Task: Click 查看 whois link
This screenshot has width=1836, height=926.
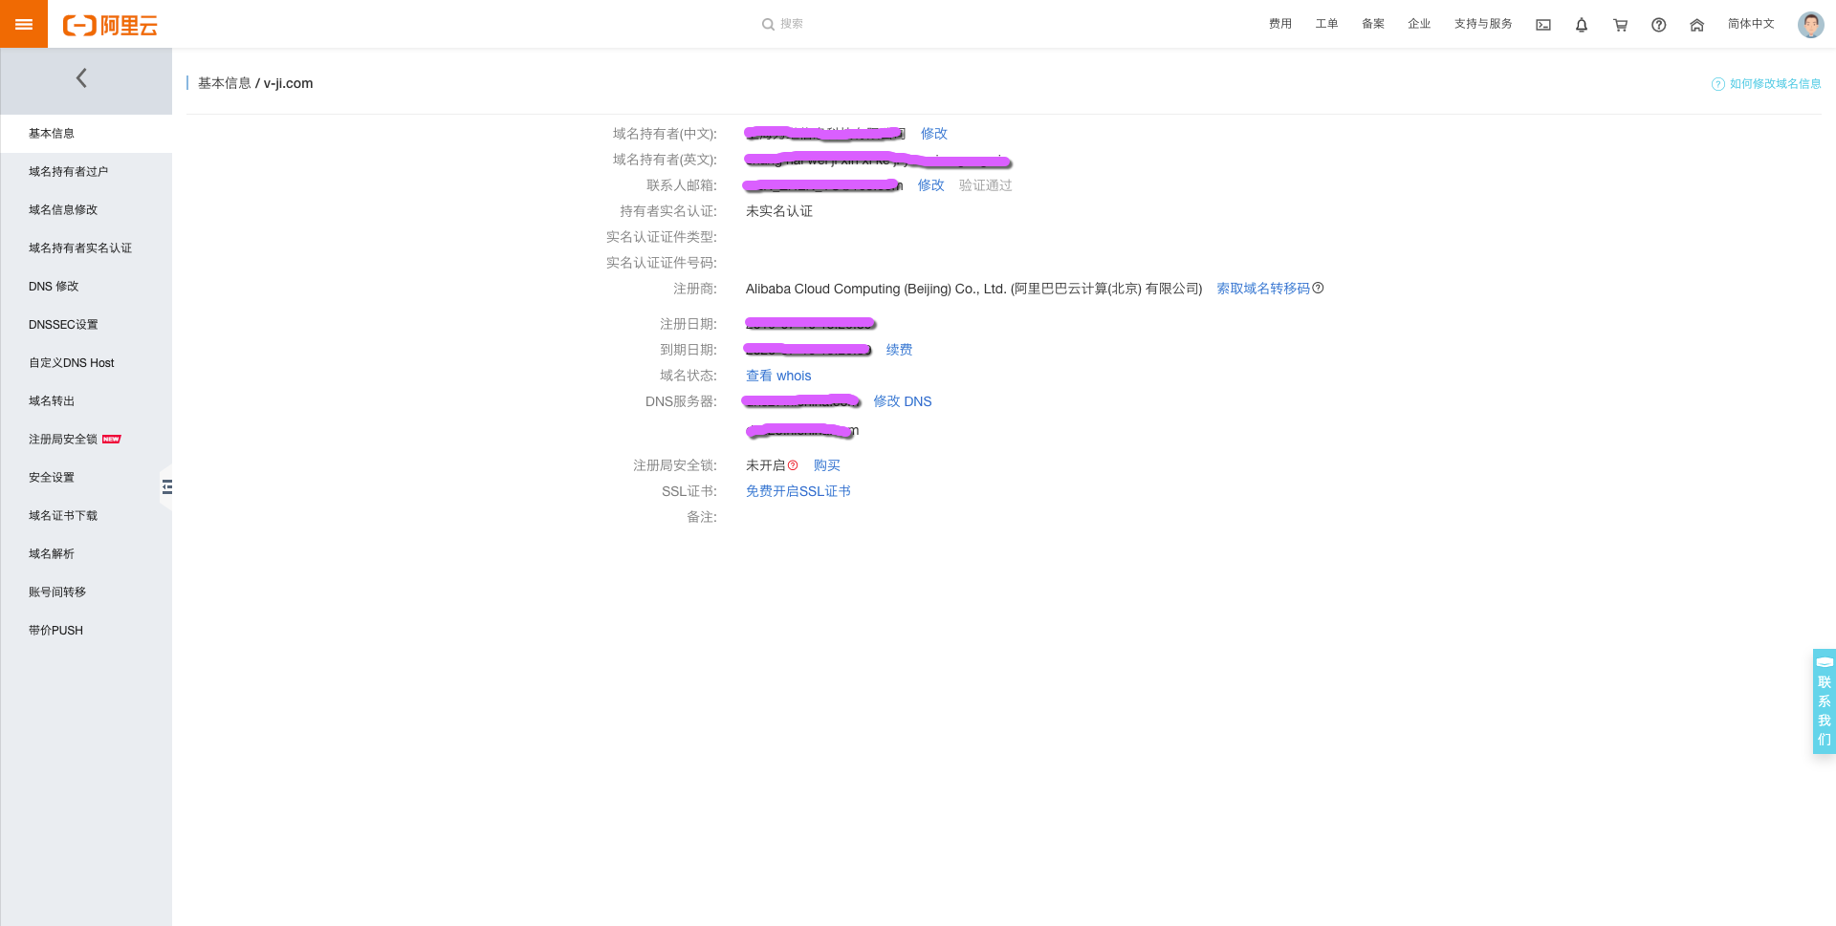Action: (x=778, y=376)
